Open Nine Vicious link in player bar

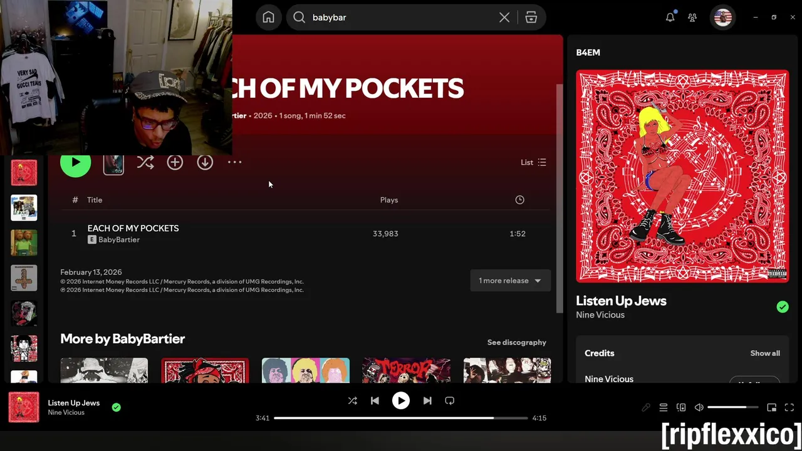coord(66,413)
